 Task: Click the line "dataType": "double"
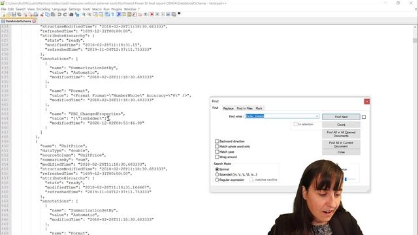(64, 151)
